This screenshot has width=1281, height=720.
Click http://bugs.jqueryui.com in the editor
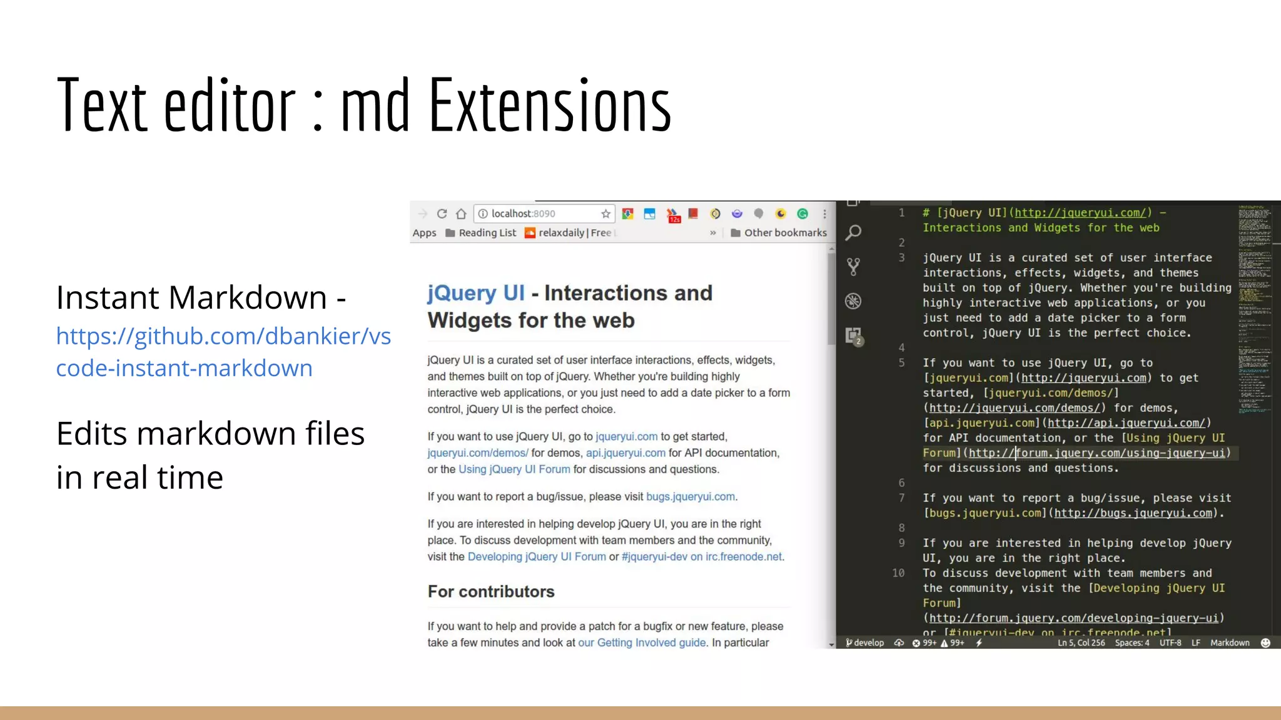(x=1133, y=513)
